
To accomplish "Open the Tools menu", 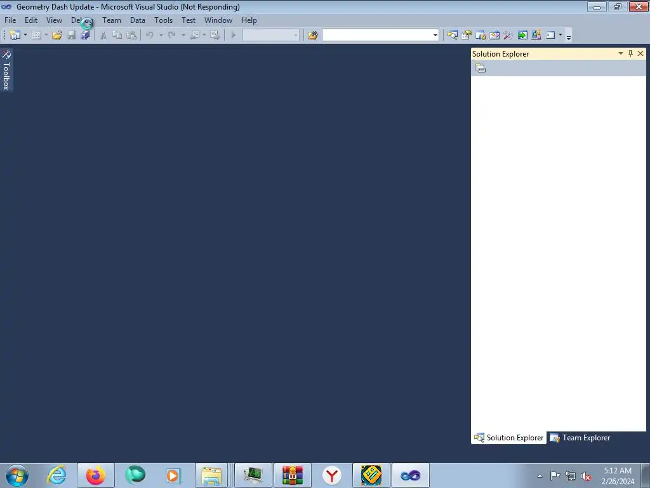I will [163, 20].
